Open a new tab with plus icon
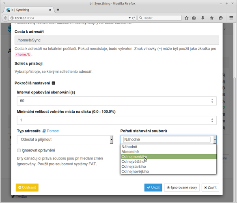 click(x=58, y=10)
